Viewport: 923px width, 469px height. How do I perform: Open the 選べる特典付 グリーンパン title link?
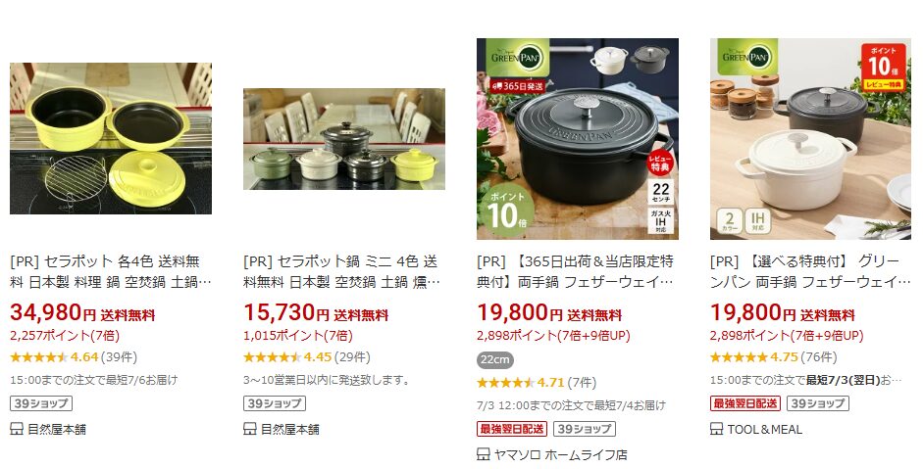[x=810, y=271]
